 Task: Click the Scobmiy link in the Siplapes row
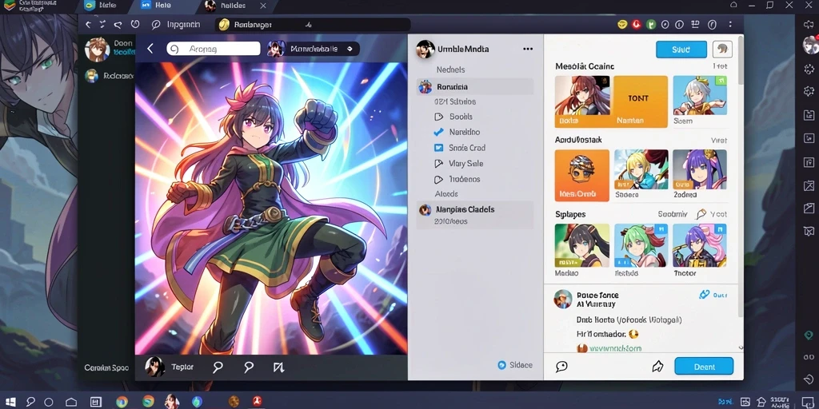click(x=673, y=214)
